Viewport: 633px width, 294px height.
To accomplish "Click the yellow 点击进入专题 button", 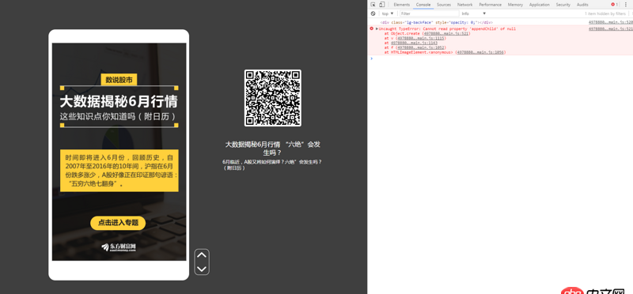I will [x=118, y=223].
